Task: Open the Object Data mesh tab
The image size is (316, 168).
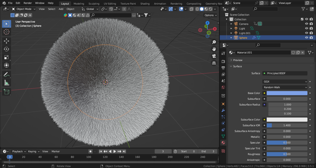Action: [x=223, y=136]
